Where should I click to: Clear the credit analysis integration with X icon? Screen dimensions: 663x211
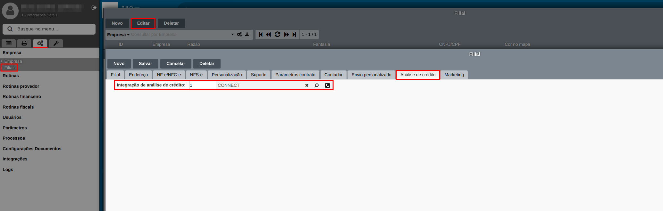[307, 85]
